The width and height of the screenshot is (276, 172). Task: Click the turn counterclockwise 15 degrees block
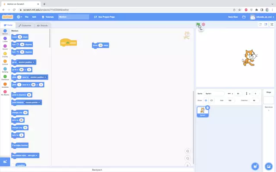click(x=22, y=52)
